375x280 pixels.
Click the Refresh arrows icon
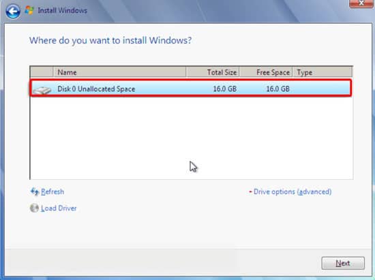point(35,191)
